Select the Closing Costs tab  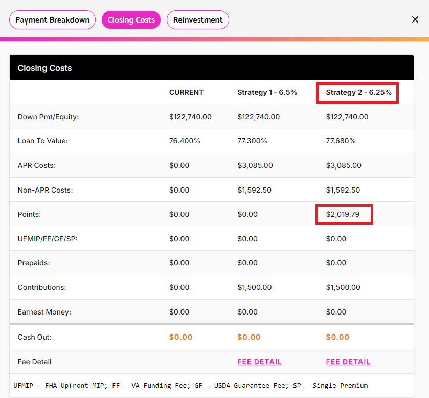click(131, 20)
